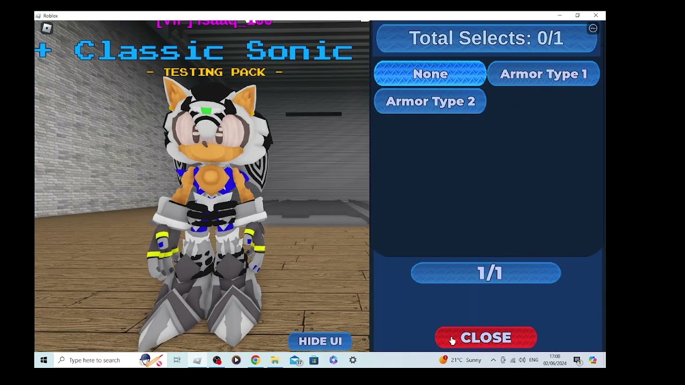Open the Windows Start menu
Screen dimensions: 685x385
pos(44,360)
